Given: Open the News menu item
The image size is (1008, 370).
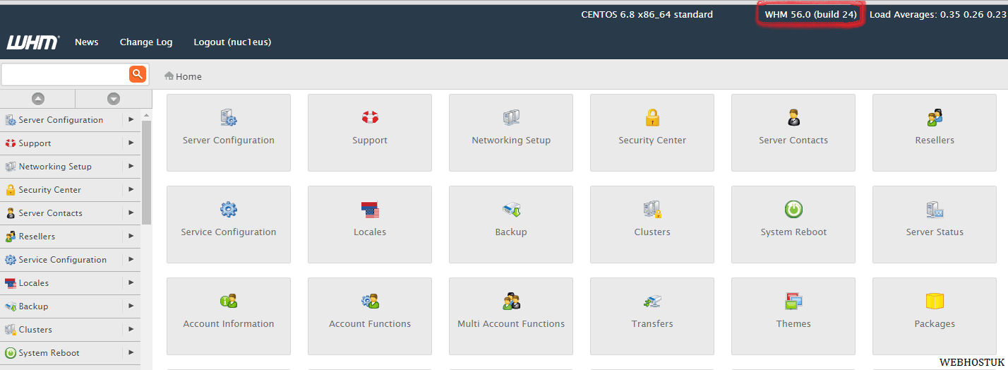Looking at the screenshot, I should [x=87, y=42].
